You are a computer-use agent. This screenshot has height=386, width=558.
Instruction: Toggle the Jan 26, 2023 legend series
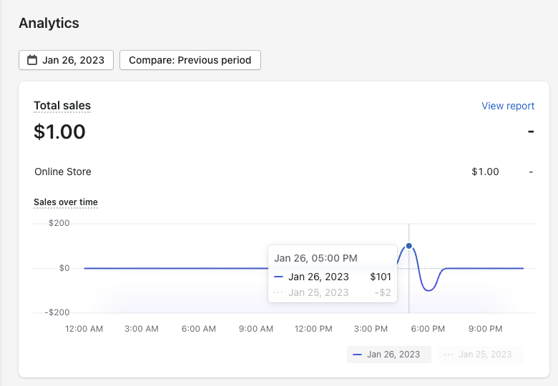click(x=389, y=354)
